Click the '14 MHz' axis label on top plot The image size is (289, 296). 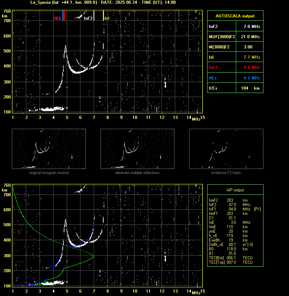point(189,118)
